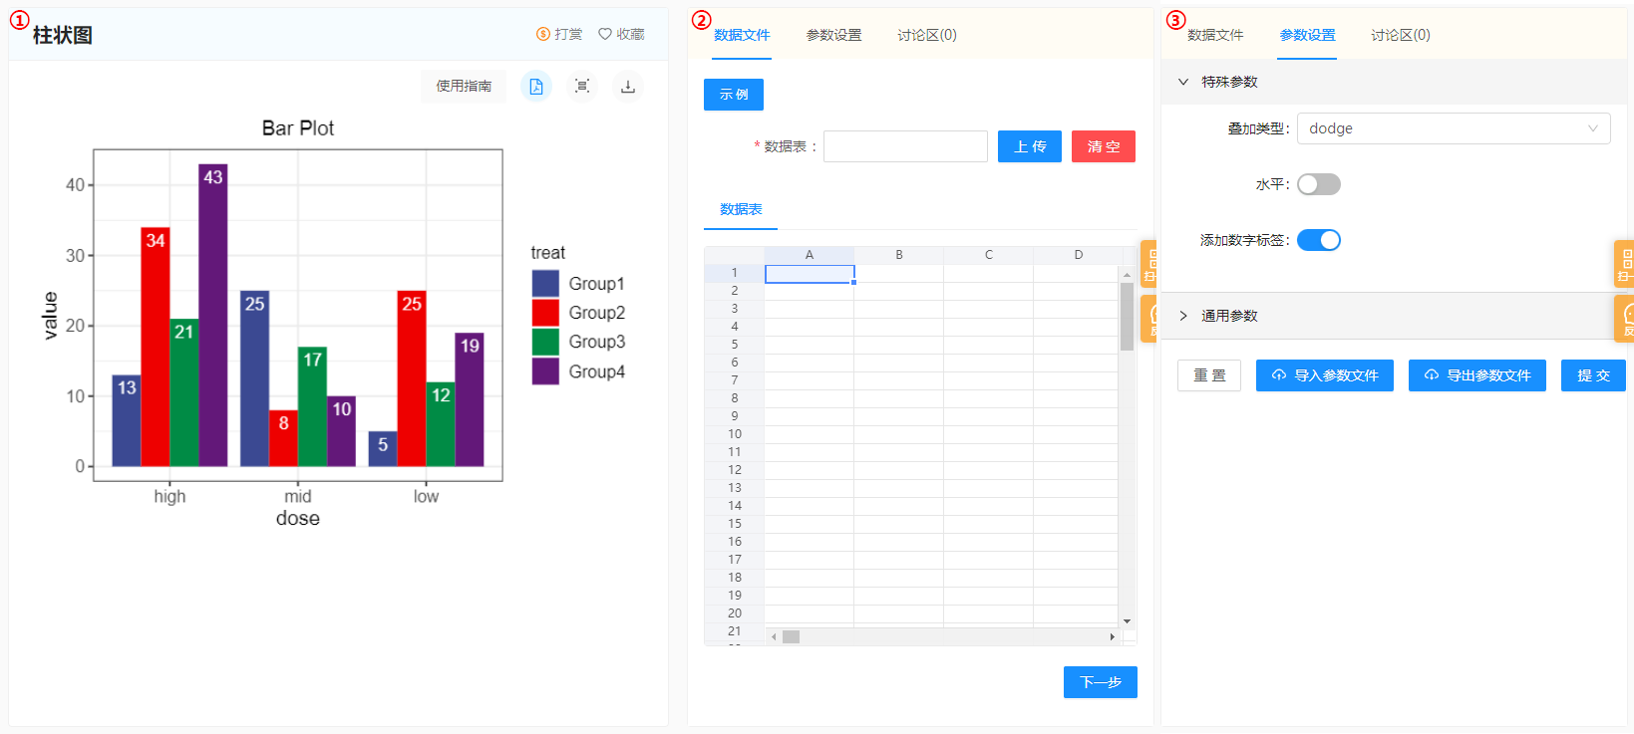Click the red bar labeled 34
The width and height of the screenshot is (1634, 734).
[x=156, y=347]
